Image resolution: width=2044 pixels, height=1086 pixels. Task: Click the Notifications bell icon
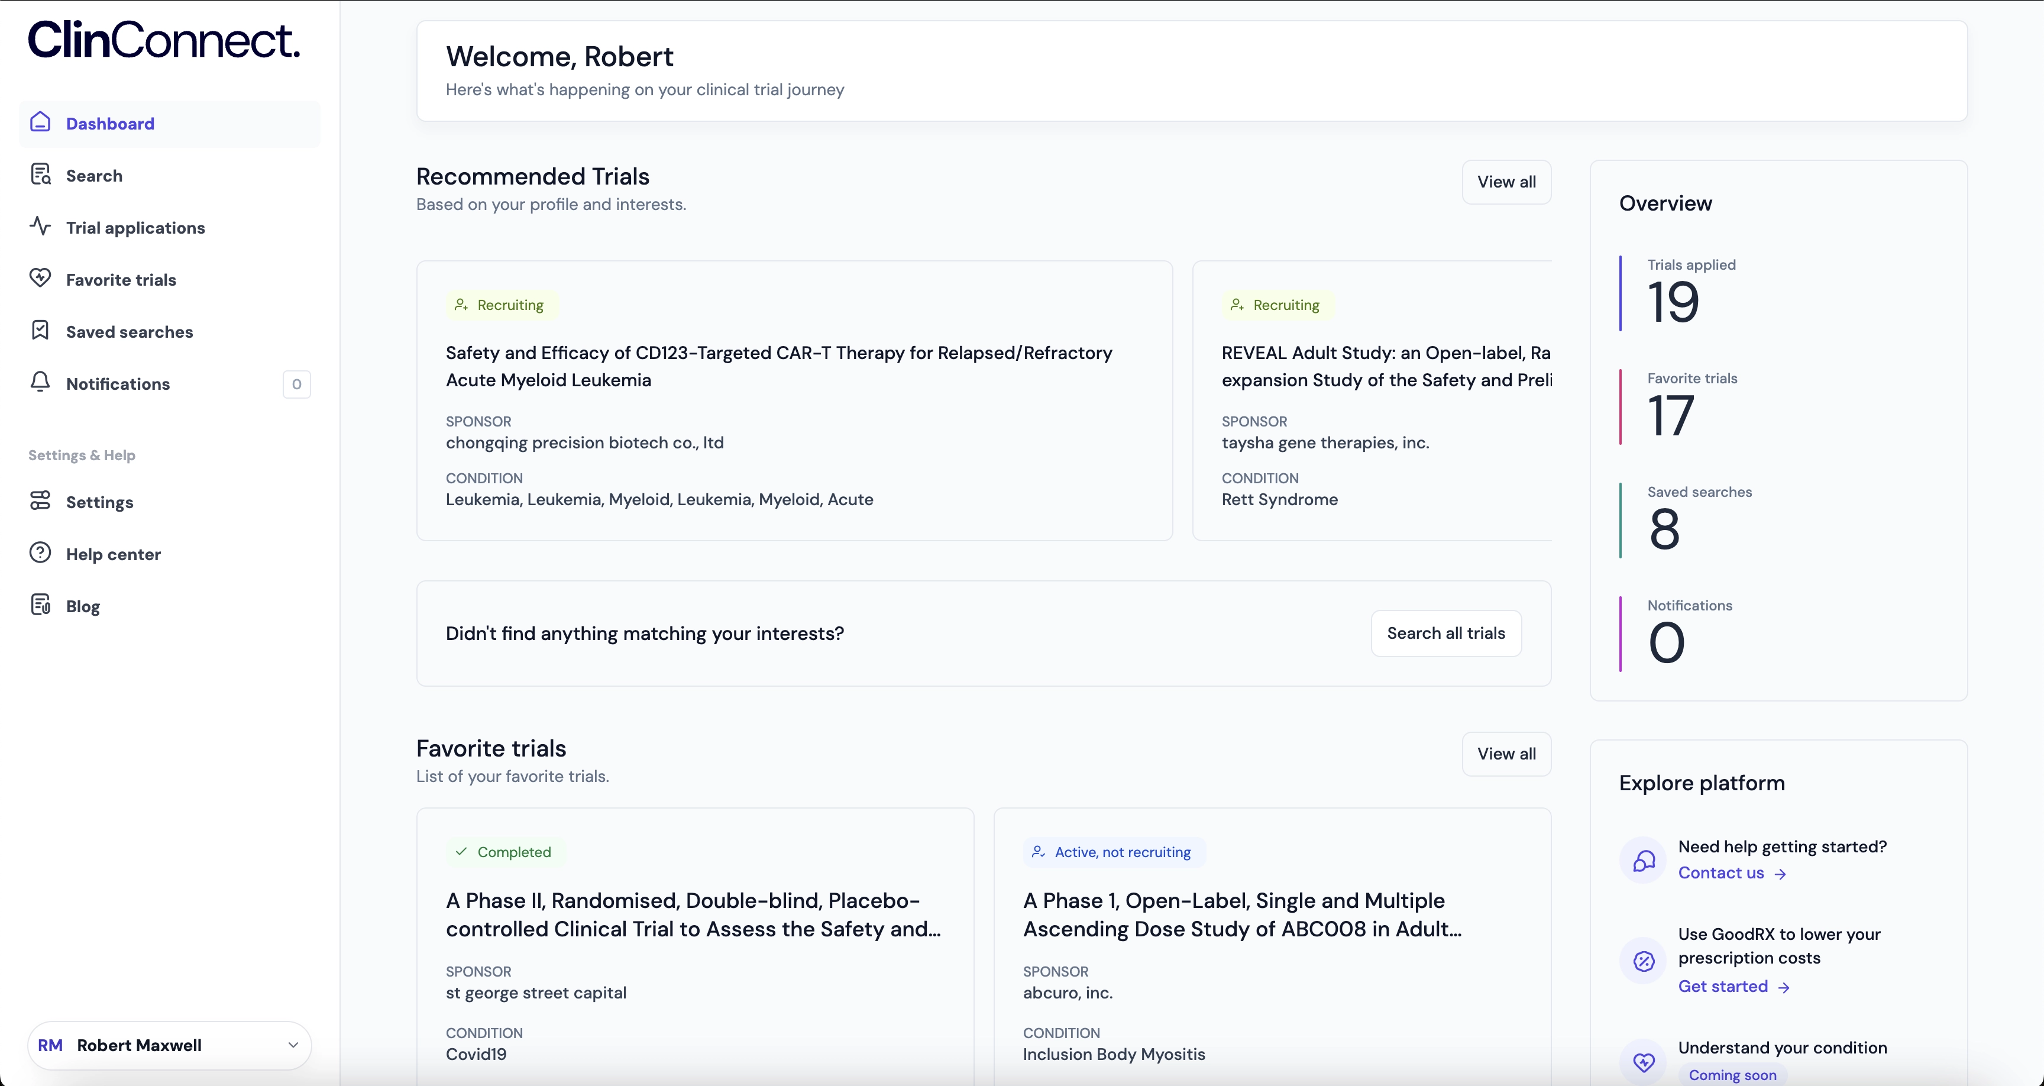(40, 382)
